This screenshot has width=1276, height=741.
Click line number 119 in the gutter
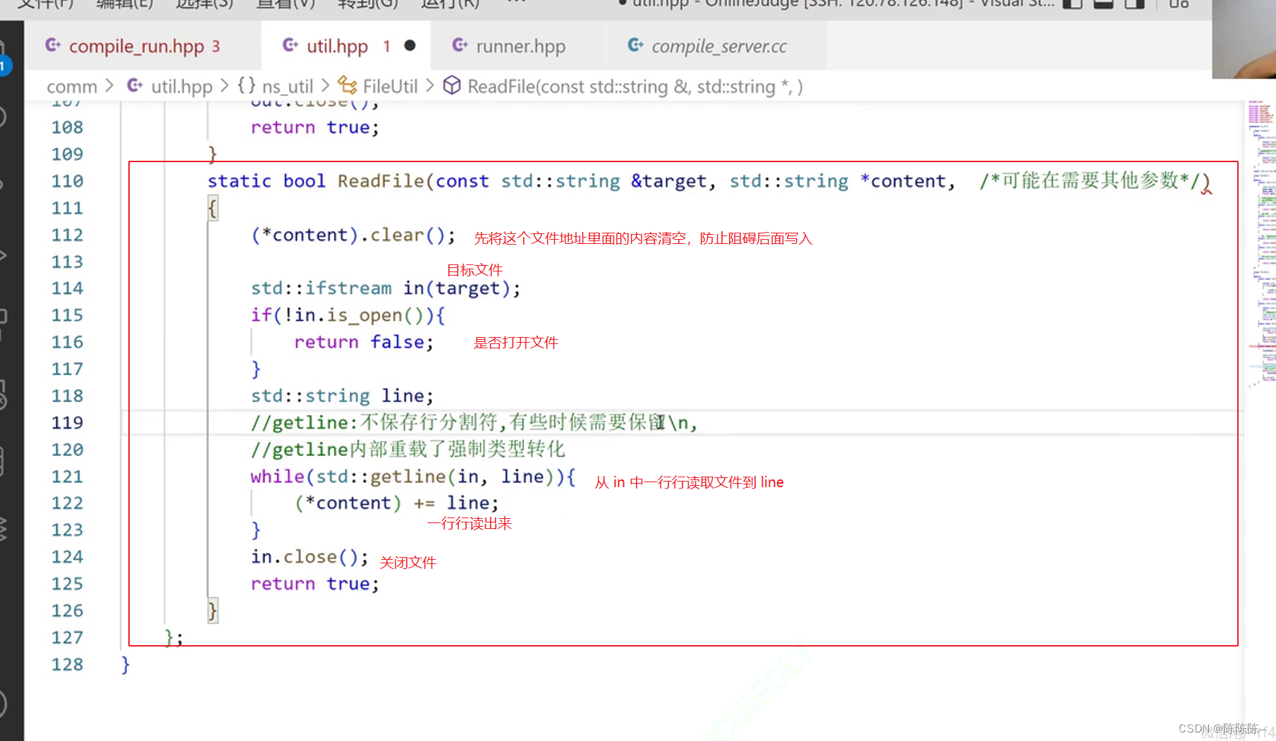(67, 422)
